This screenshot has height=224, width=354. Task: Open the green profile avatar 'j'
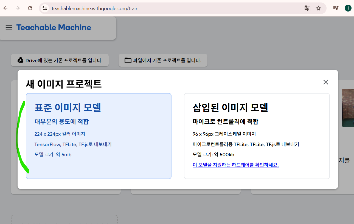tap(348, 8)
